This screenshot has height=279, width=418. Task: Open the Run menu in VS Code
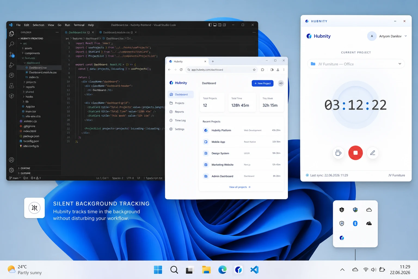pos(67,25)
